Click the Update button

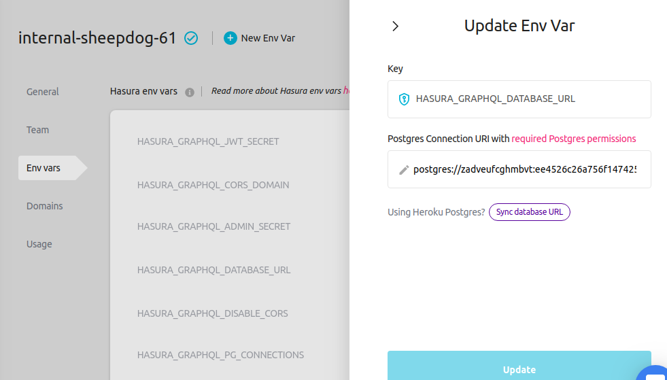tap(519, 367)
